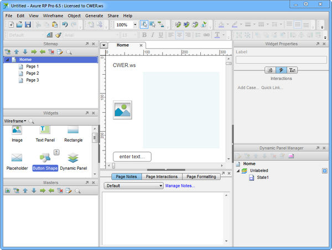332x250 pixels.
Task: Open the Wireframe widget library dropdown
Action: [x=15, y=121]
